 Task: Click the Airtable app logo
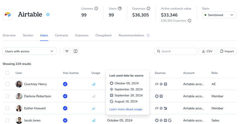click(8, 15)
